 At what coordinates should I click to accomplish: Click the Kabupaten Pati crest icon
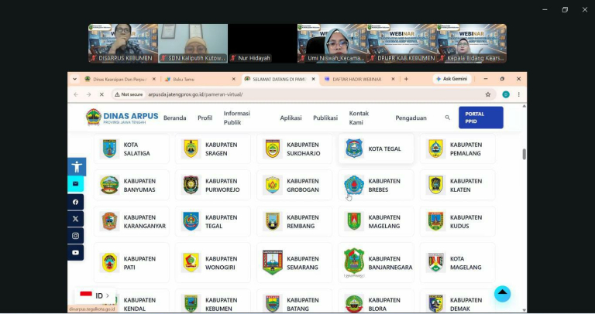pyautogui.click(x=110, y=262)
